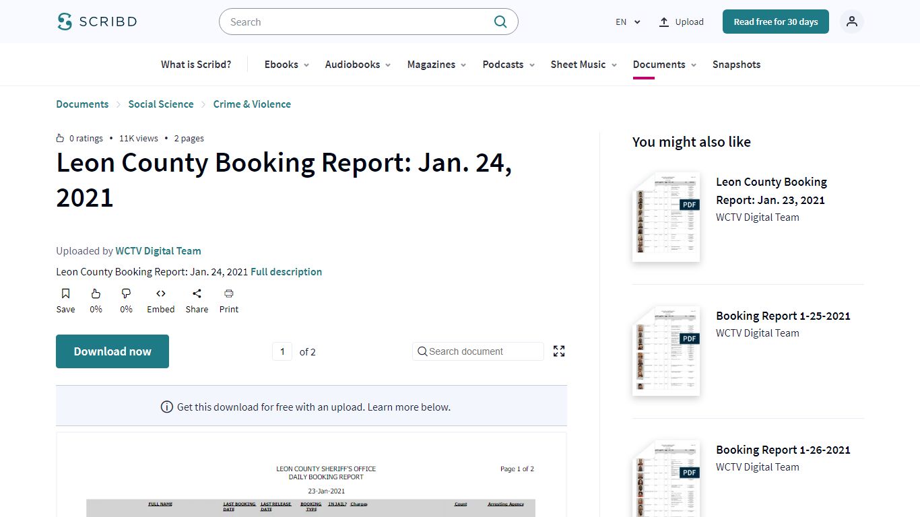Open the Snapshots tab
The width and height of the screenshot is (920, 517).
click(x=736, y=65)
